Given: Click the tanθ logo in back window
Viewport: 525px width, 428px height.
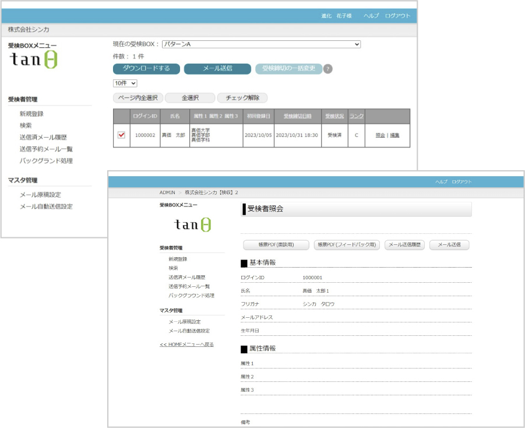Looking at the screenshot, I should point(34,59).
